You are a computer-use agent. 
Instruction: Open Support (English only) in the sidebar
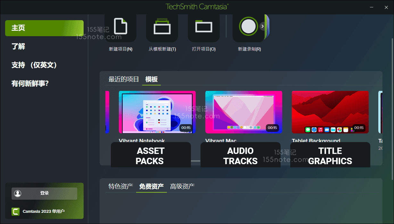pyautogui.click(x=34, y=65)
